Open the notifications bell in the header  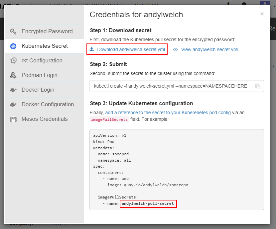coord(244,3)
